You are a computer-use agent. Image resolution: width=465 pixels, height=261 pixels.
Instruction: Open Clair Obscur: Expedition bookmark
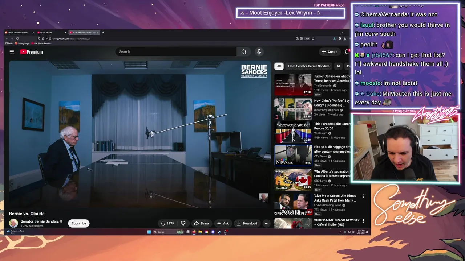pos(42,43)
